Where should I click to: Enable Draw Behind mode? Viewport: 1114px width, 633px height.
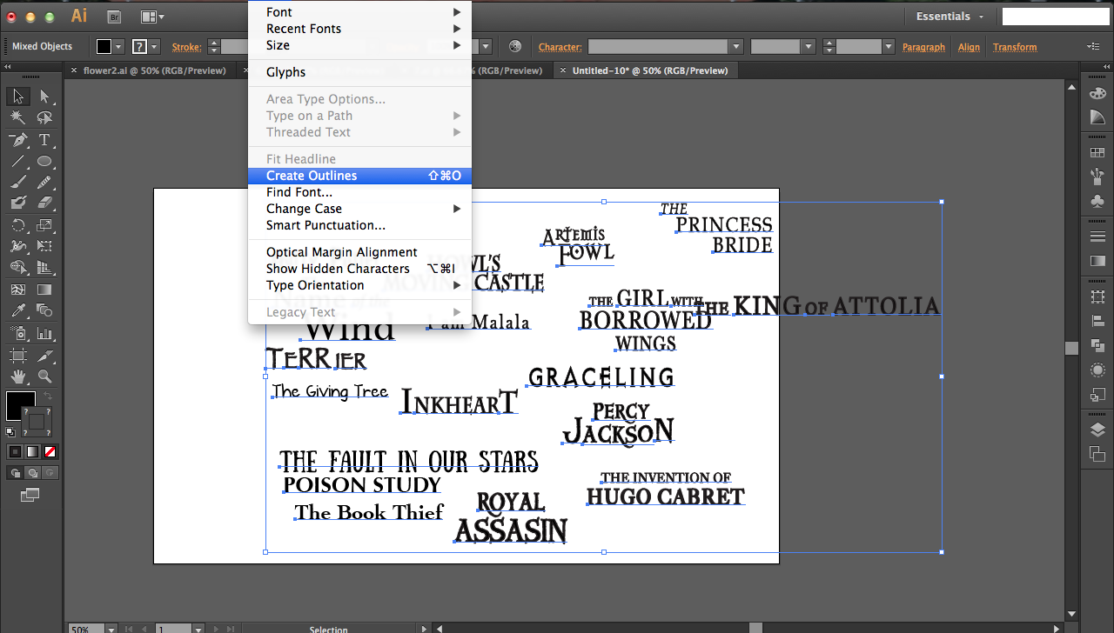click(x=32, y=472)
